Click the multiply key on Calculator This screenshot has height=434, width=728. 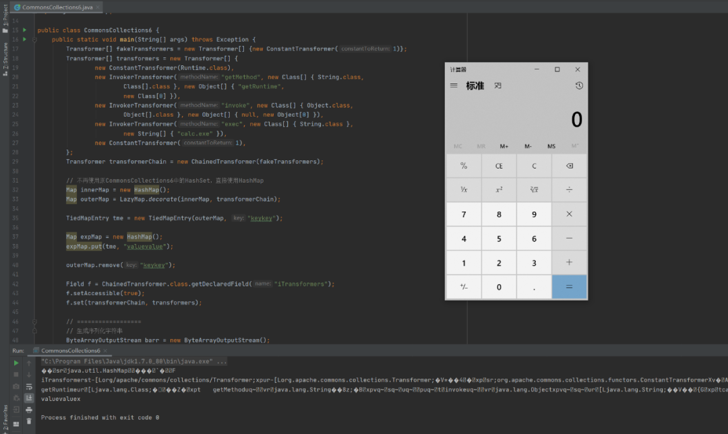(x=569, y=214)
